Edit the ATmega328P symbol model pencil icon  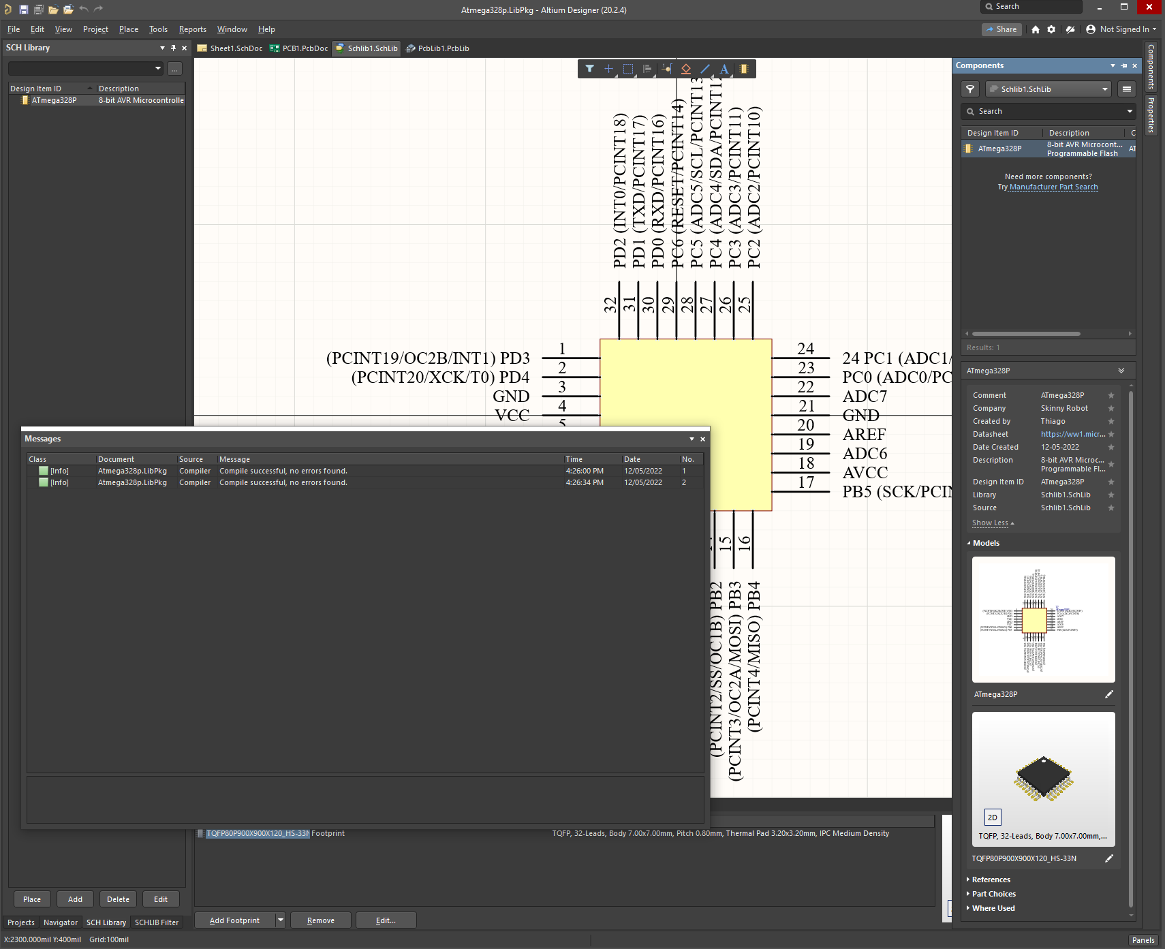tap(1108, 694)
